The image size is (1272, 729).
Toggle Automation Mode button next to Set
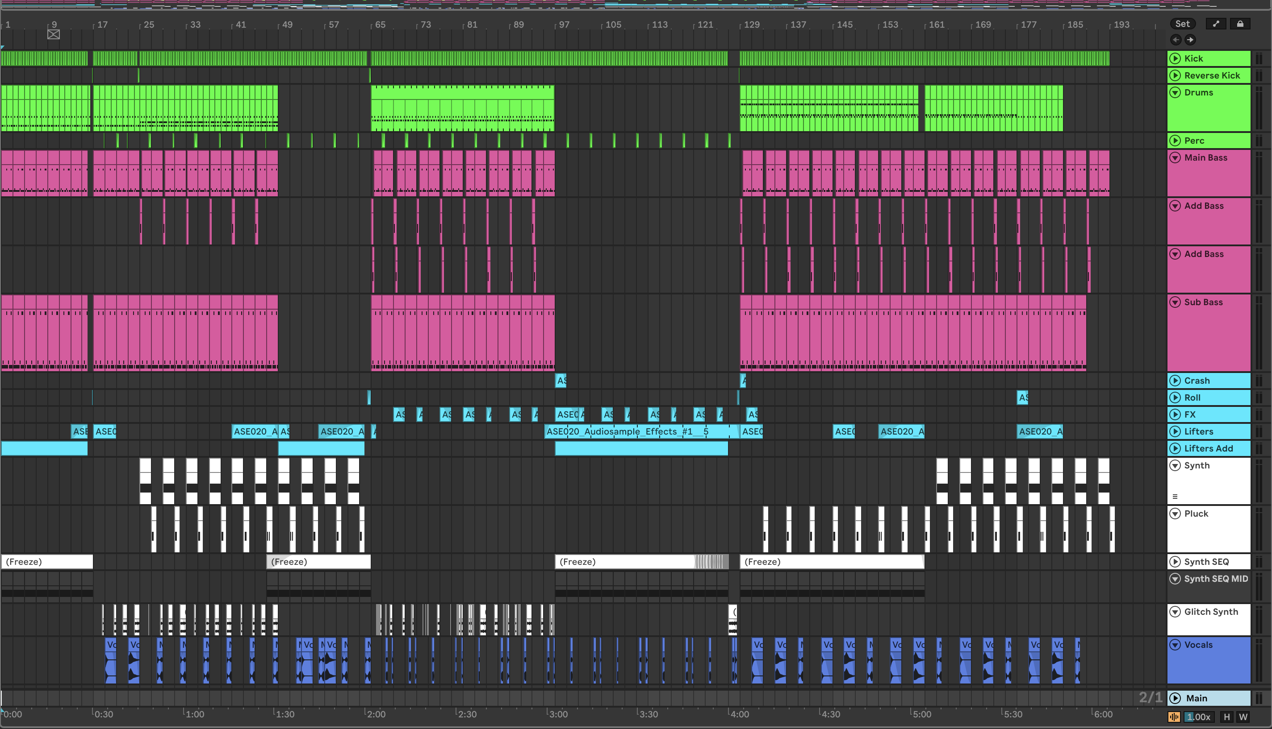[x=1216, y=24]
